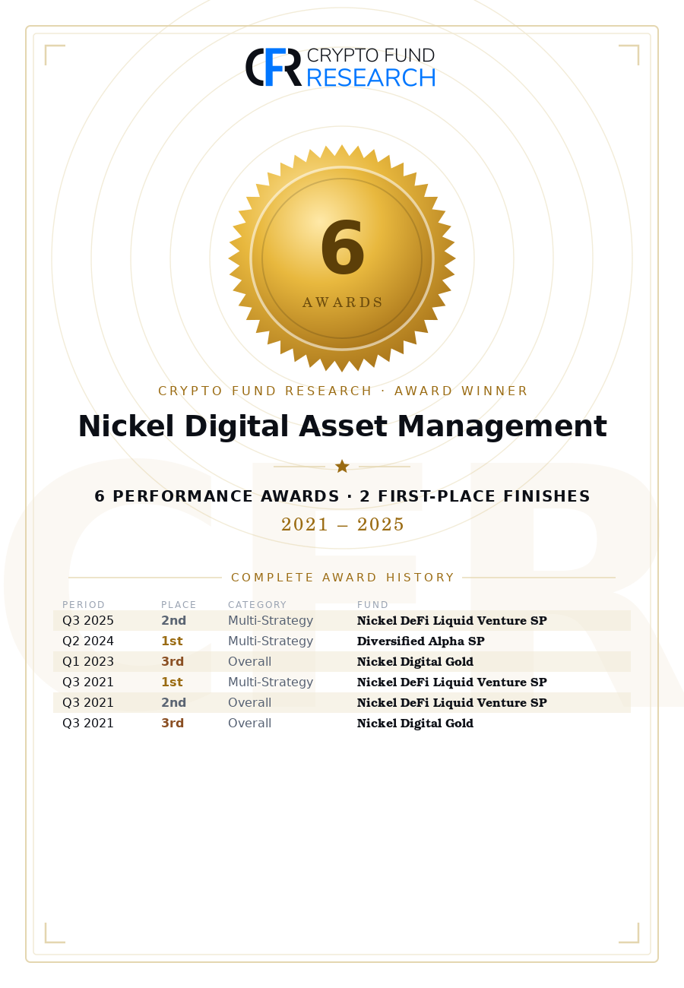
Task: Click 'Overall' beside 2nd in Q3 2021
Action: click(x=249, y=703)
